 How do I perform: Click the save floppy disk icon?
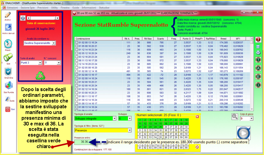(258, 47)
